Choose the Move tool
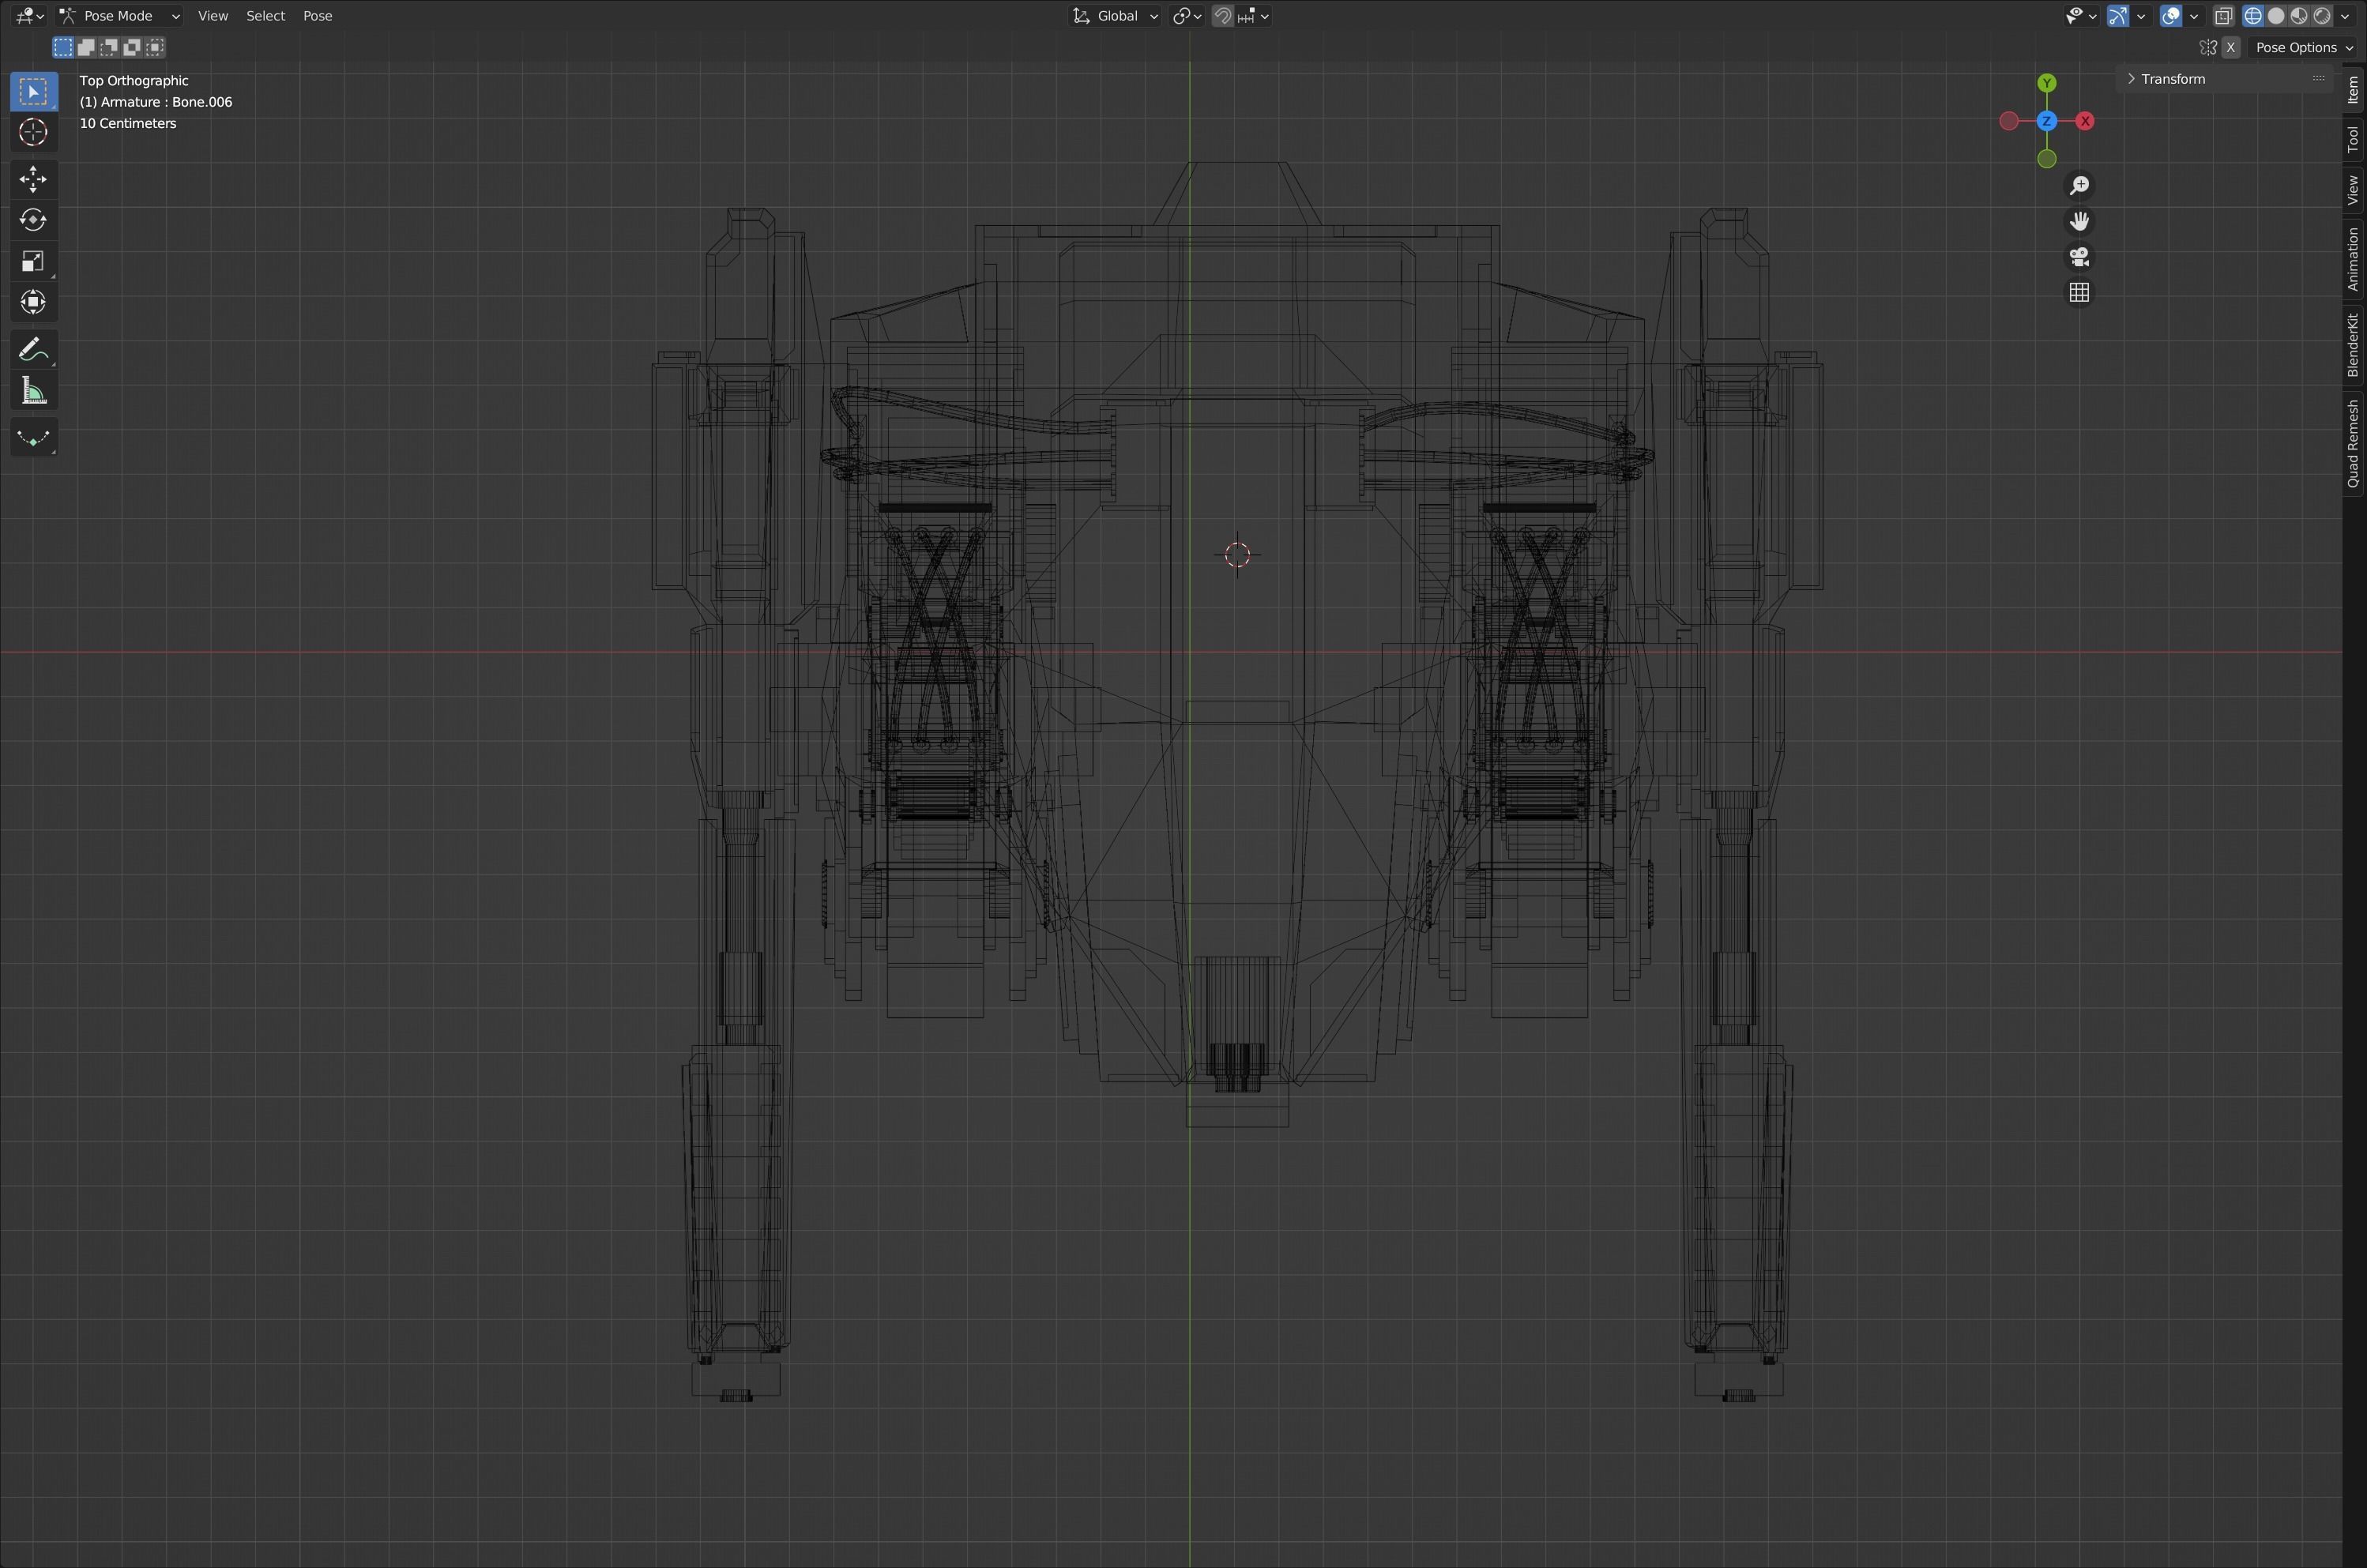 [33, 180]
